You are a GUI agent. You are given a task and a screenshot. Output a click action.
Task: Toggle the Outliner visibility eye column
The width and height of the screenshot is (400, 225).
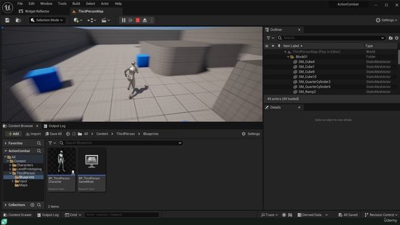(x=267, y=46)
